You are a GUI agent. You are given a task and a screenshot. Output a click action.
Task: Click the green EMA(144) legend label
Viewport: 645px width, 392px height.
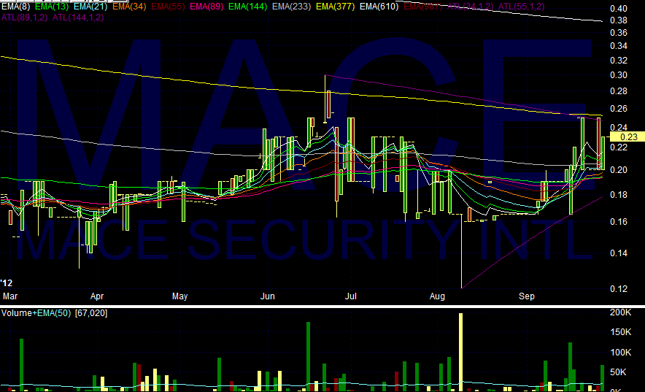point(247,7)
